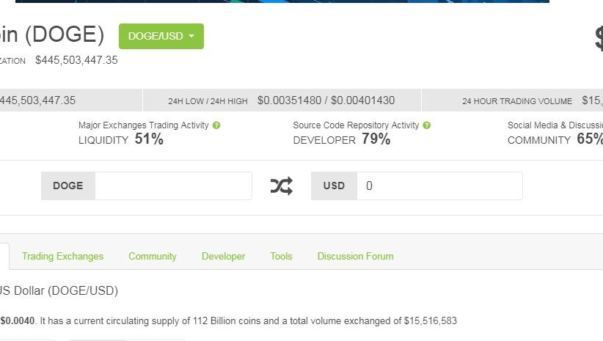Screen dimensions: 603x341
Task: Click the LIQUIDITY 51% score
Action: coord(121,139)
